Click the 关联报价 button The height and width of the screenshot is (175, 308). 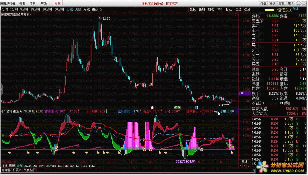pos(30,170)
